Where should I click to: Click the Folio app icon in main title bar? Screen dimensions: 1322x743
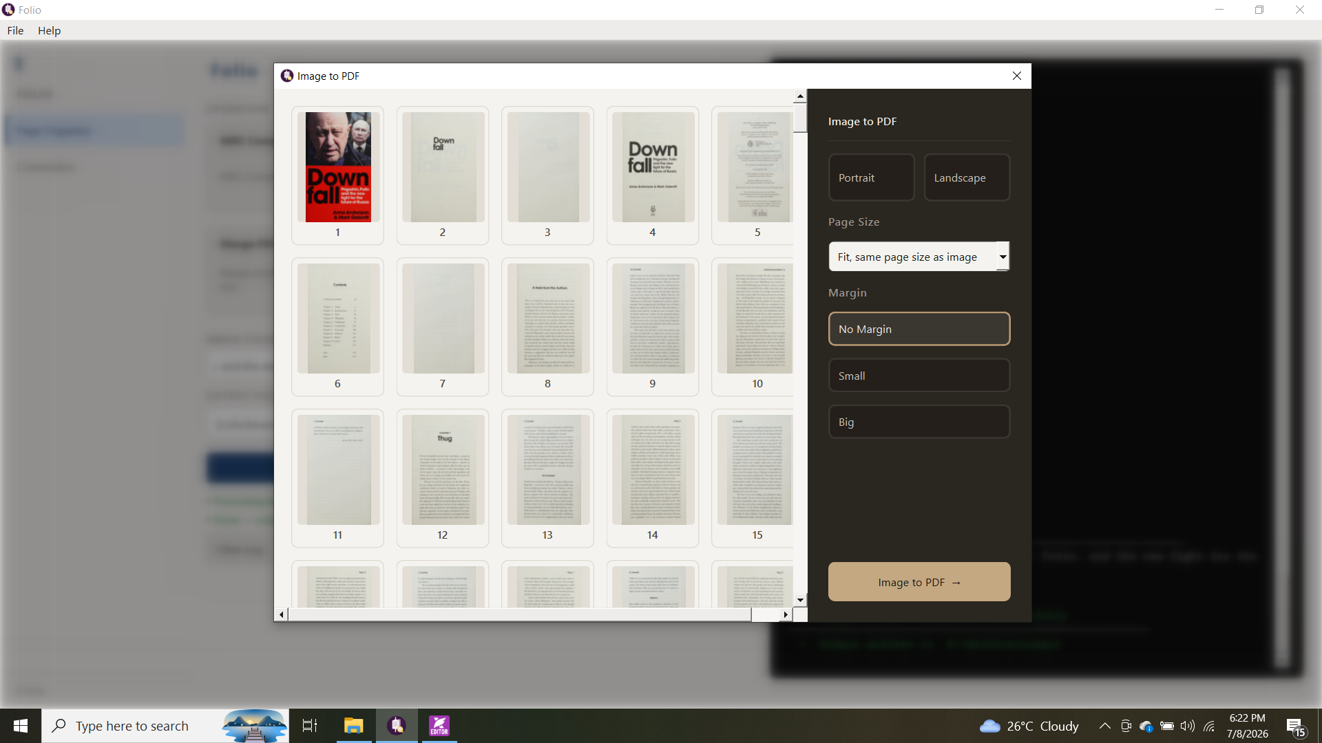[x=8, y=10]
